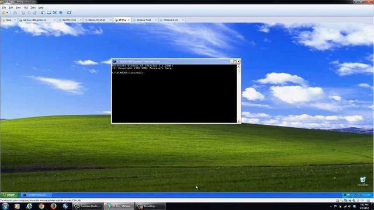Click the host clock showing 7:41 PM

point(364,206)
